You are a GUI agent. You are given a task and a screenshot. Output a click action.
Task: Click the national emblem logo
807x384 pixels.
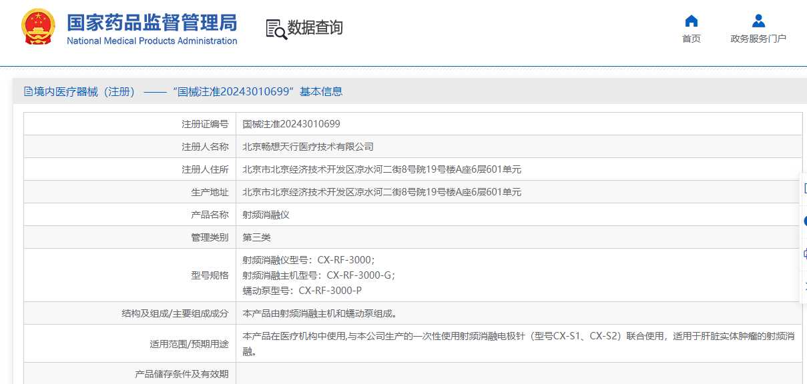[39, 28]
